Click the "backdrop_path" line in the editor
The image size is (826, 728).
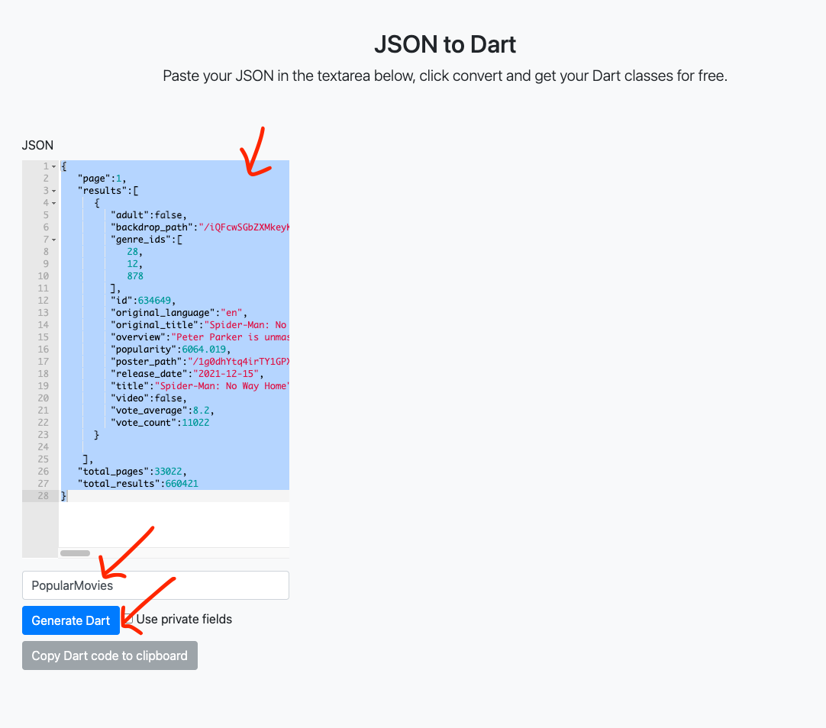pyautogui.click(x=200, y=227)
